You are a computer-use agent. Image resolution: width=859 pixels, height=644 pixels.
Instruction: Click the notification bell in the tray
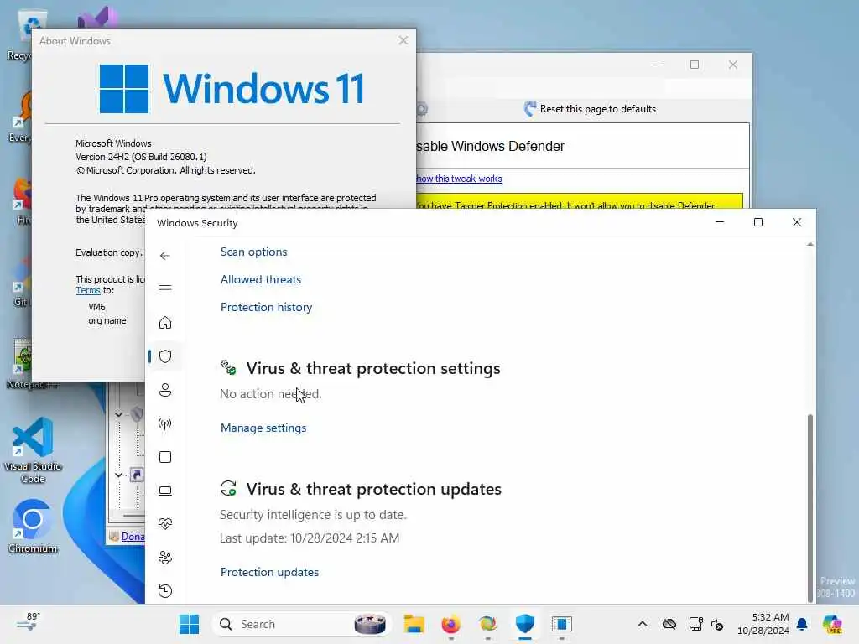pos(802,624)
